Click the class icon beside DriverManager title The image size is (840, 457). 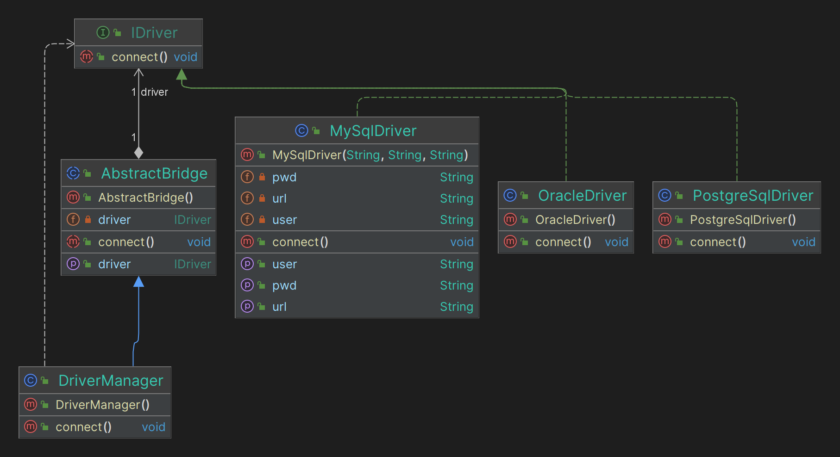point(31,381)
